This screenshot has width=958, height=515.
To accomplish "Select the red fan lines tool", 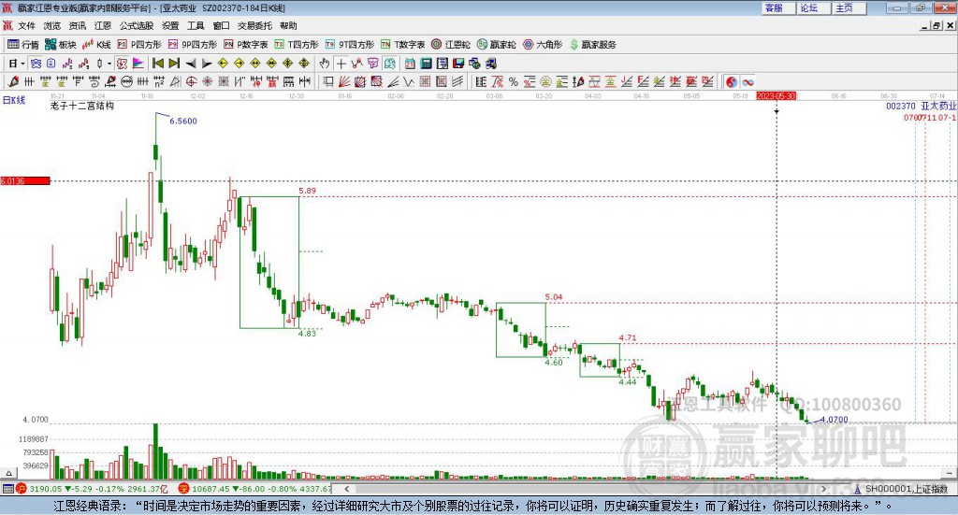I will [x=344, y=81].
